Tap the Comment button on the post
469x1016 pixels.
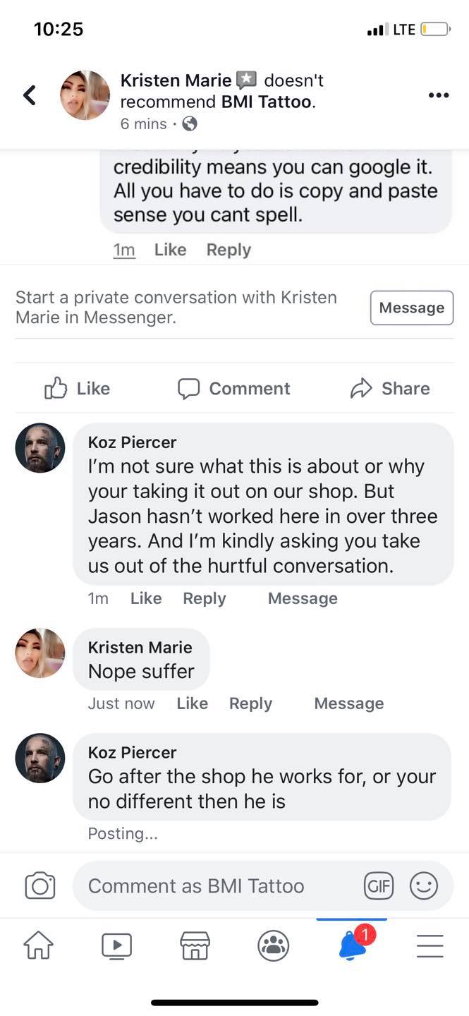(234, 388)
